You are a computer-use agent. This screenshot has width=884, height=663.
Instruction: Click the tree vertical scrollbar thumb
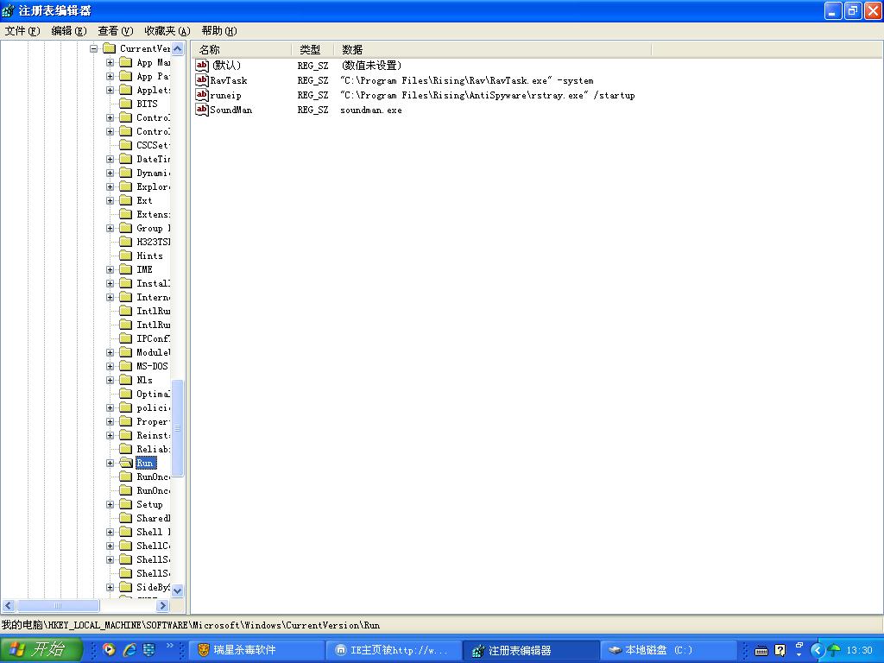[x=178, y=428]
